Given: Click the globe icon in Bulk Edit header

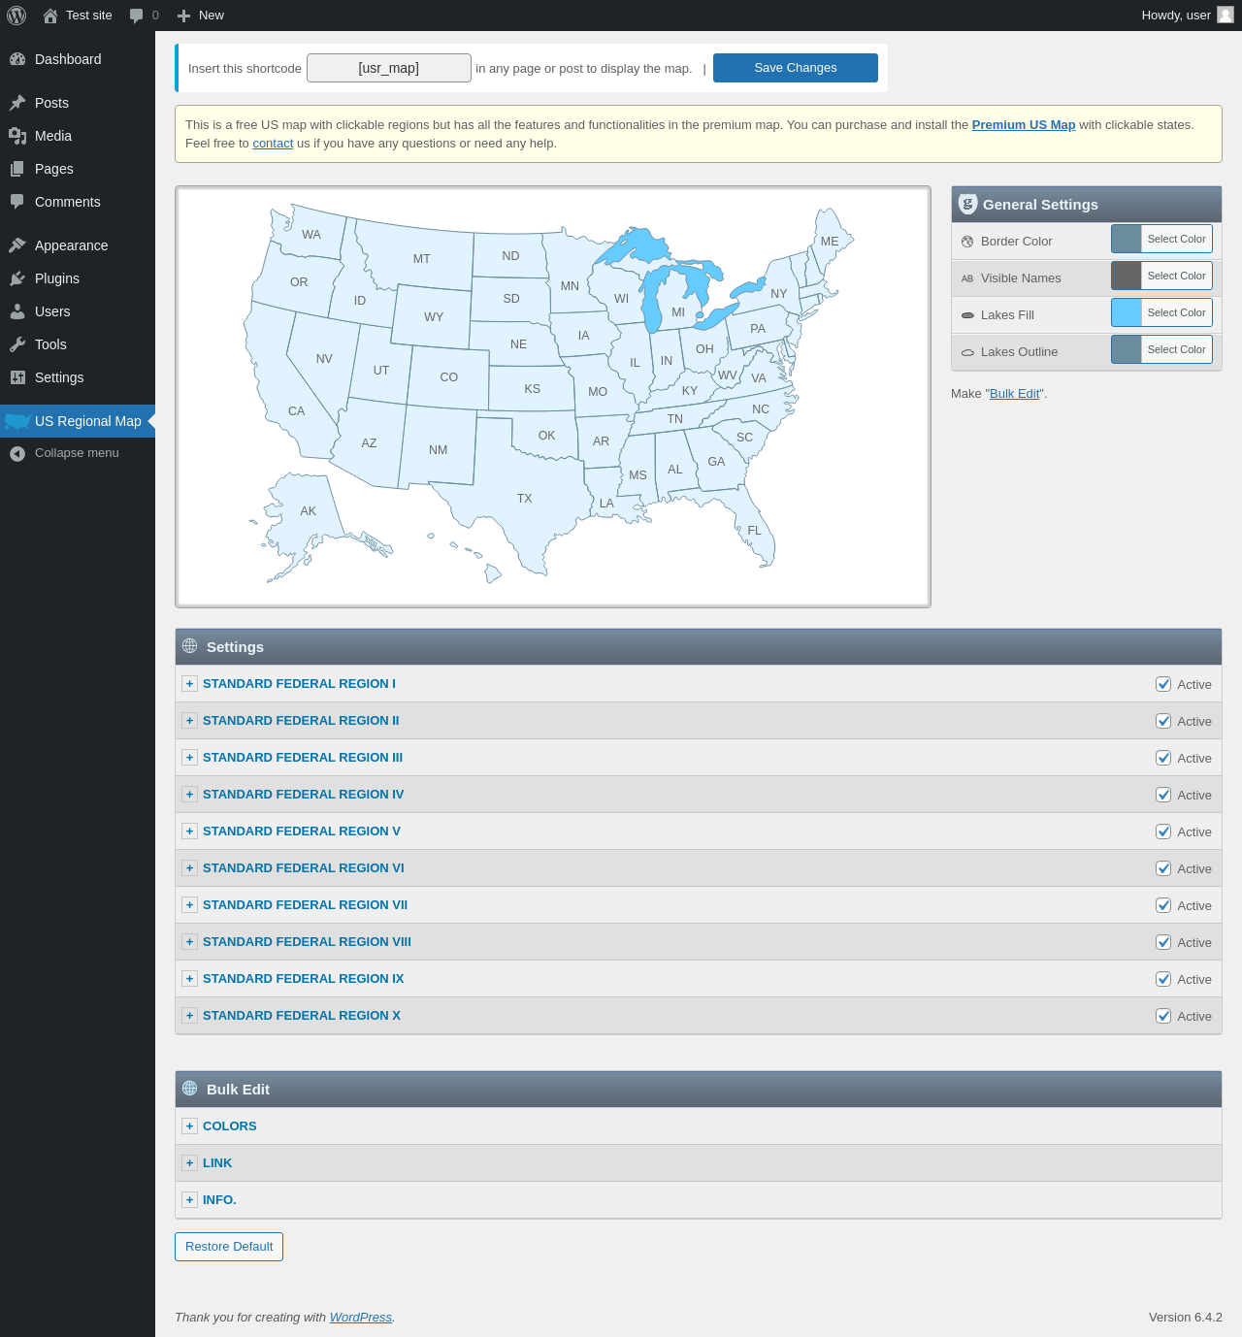Looking at the screenshot, I should pyautogui.click(x=190, y=1089).
